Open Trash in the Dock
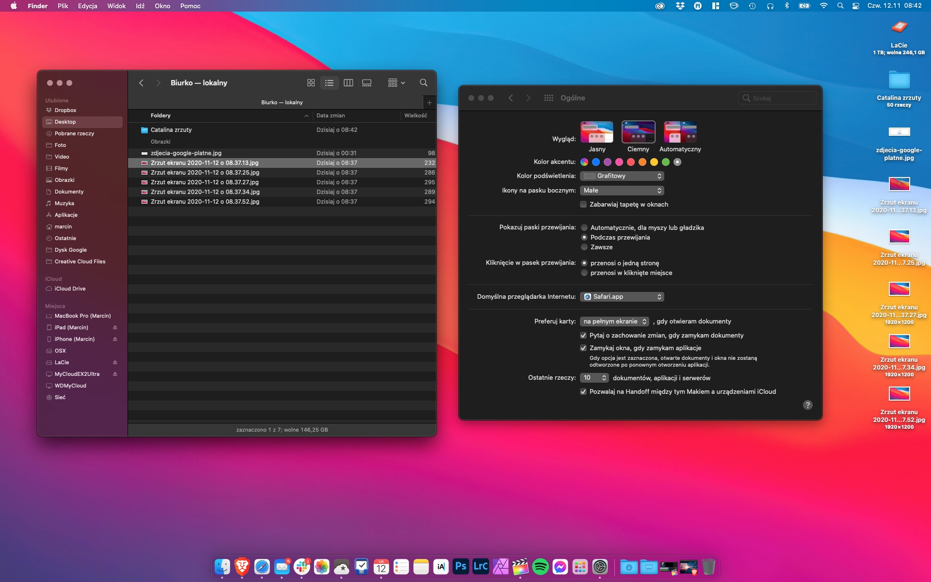The width and height of the screenshot is (931, 582). click(708, 566)
